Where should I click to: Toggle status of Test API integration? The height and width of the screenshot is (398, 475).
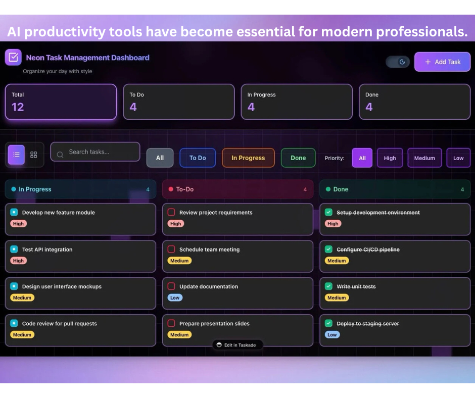point(14,249)
